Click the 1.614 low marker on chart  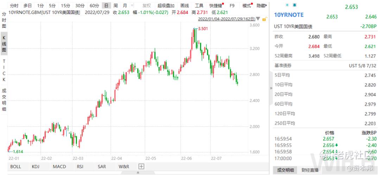pyautogui.click(x=18, y=152)
